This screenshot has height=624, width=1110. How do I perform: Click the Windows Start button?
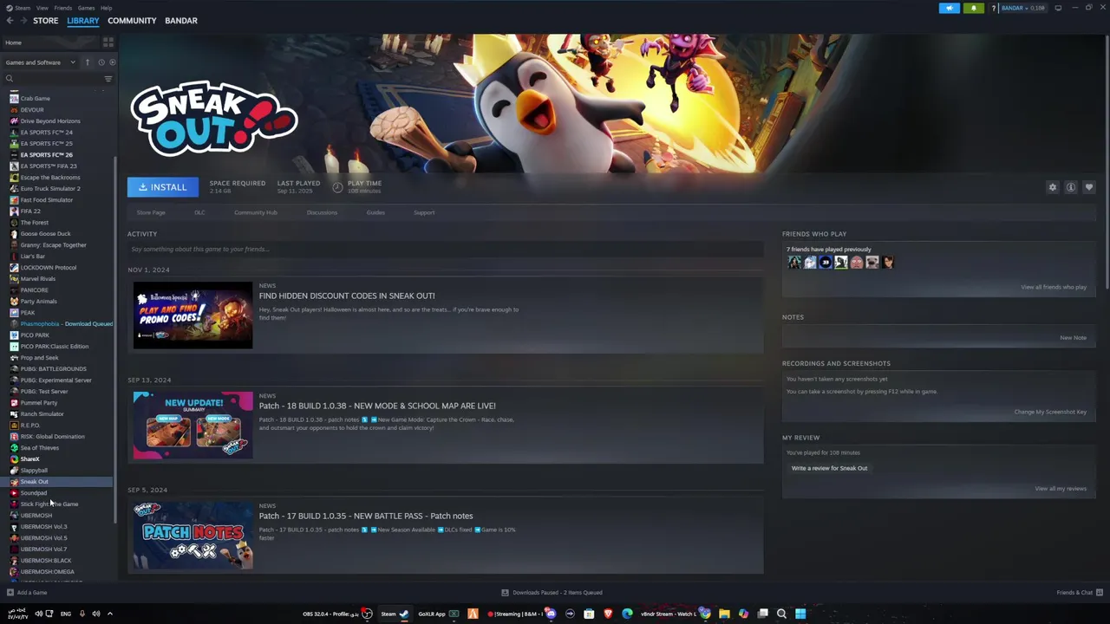pyautogui.click(x=800, y=614)
